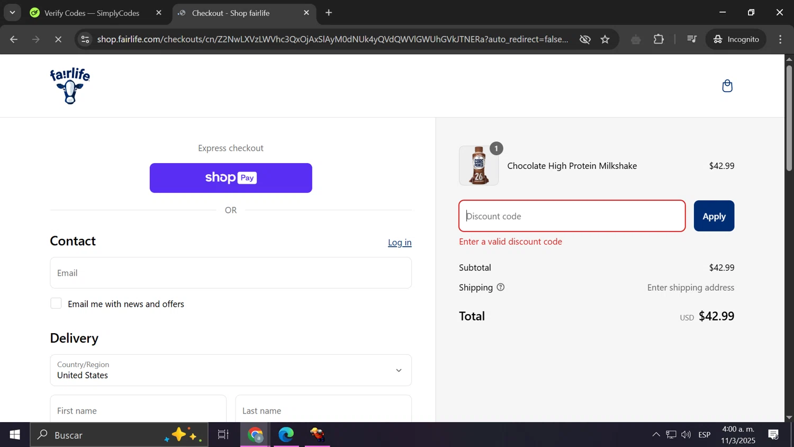Click the page vertical scrollbar
794x447 pixels.
[x=789, y=118]
